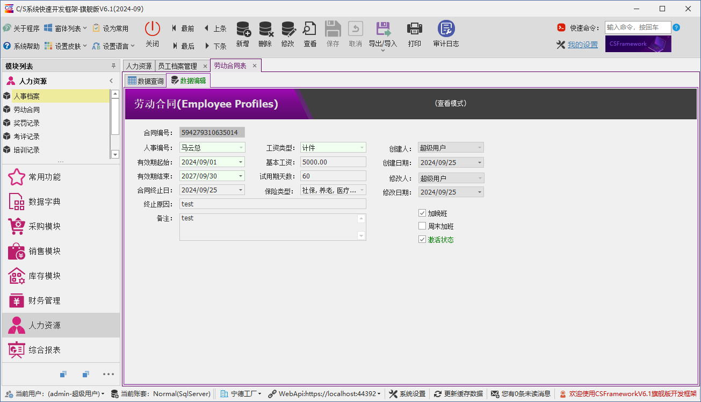Click the 修改 database edit icon
This screenshot has height=402, width=701.
[288, 29]
